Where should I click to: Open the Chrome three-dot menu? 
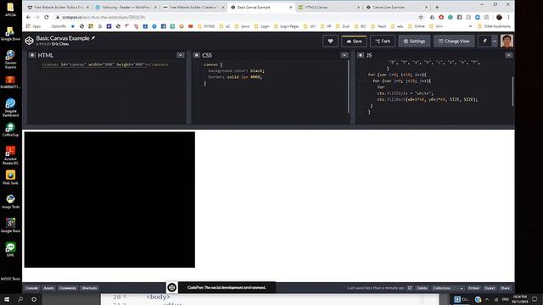click(x=508, y=17)
